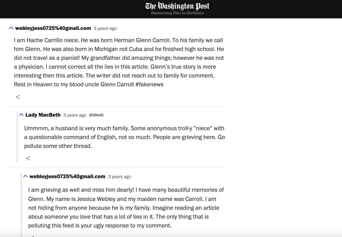Click the Democracy Dies in Darkness tagline

click(x=177, y=13)
